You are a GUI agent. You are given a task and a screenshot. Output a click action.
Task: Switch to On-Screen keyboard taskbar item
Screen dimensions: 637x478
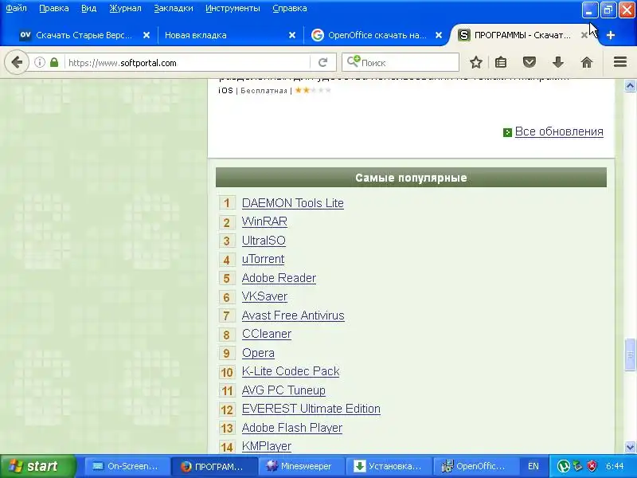click(127, 466)
